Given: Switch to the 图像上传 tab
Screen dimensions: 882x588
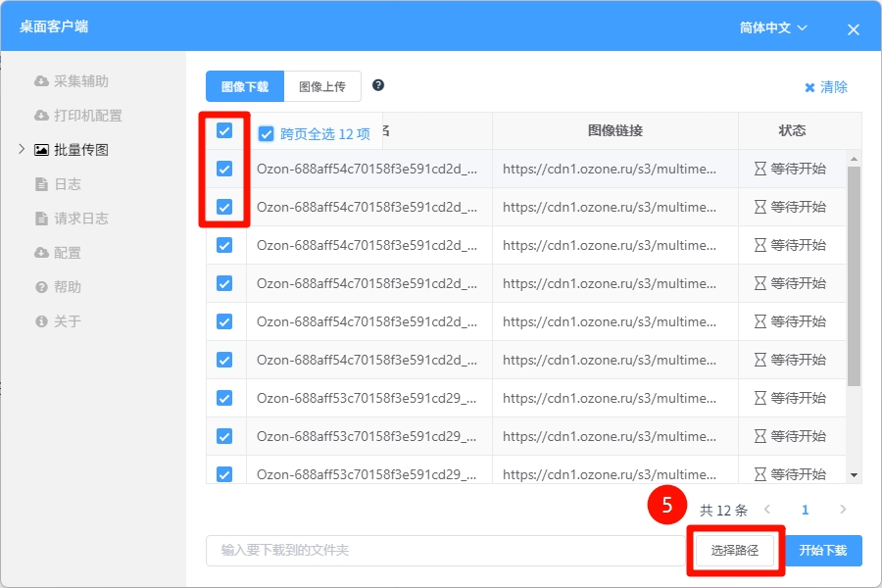Looking at the screenshot, I should click(x=322, y=86).
